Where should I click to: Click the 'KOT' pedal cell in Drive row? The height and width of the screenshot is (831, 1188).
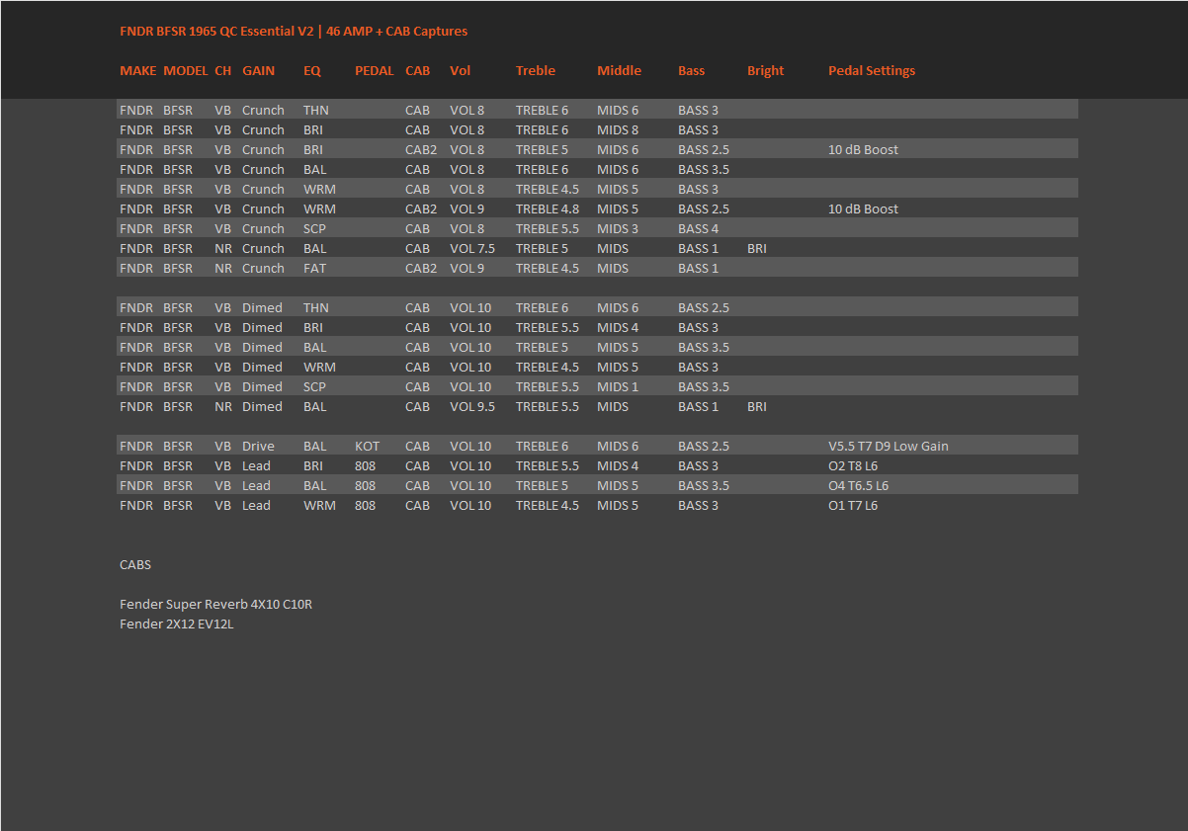(x=367, y=446)
